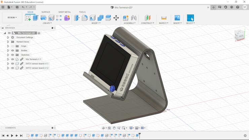Open the DESIGN workspace dropdown

12,17
